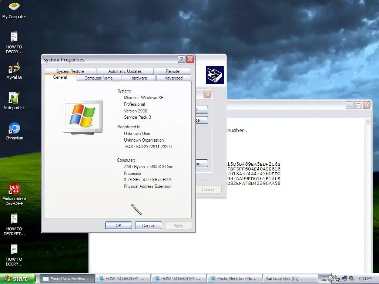Switch to first HOW TO DECRYPT taskbar button
Viewport: 379px width, 284px height.
coord(123,278)
